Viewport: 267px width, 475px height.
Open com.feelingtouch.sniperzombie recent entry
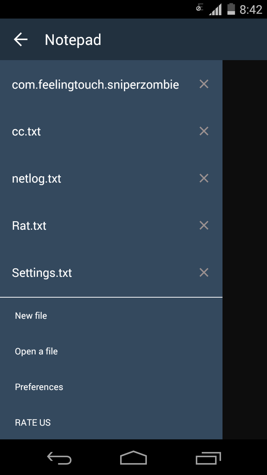click(x=95, y=84)
